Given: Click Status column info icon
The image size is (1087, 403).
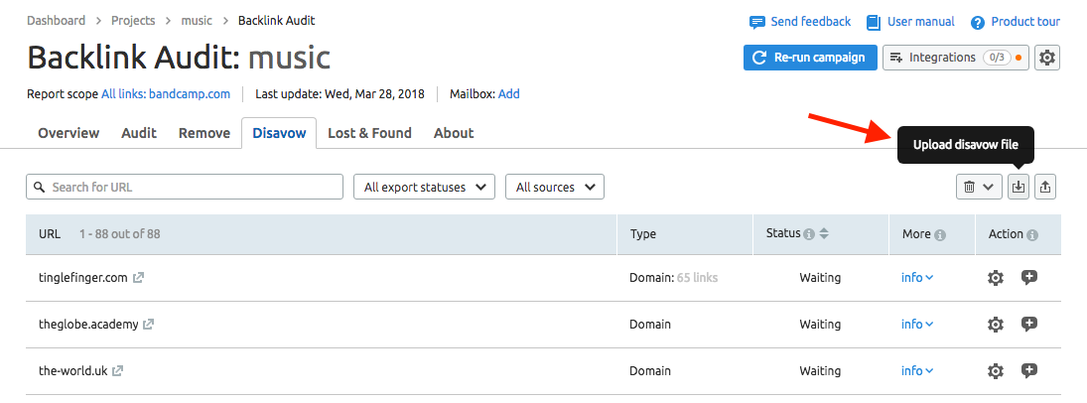Looking at the screenshot, I should coord(808,235).
